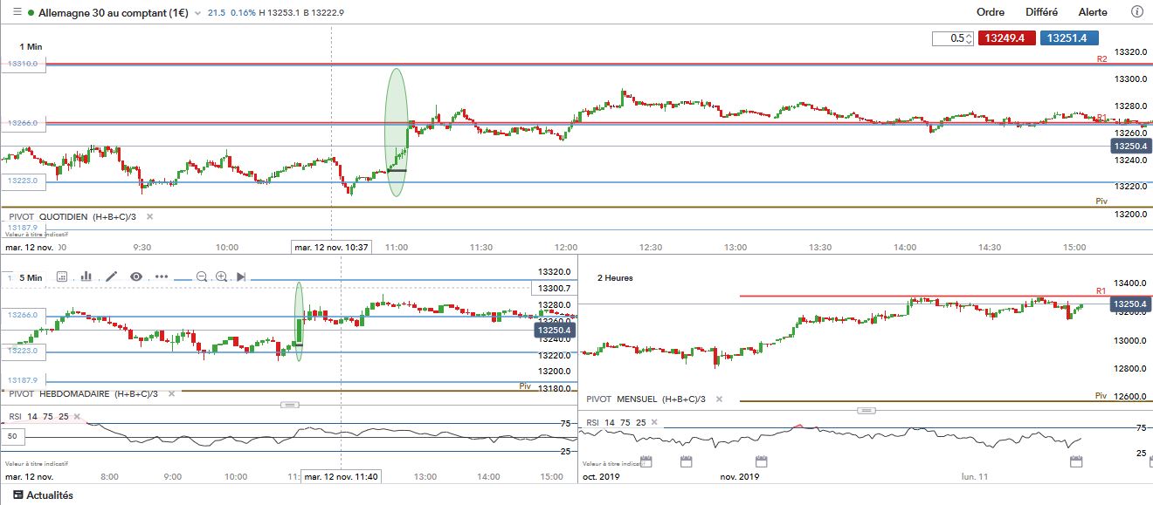The height and width of the screenshot is (505, 1153).
Task: Open the Alerte tab
Action: pos(1093,12)
